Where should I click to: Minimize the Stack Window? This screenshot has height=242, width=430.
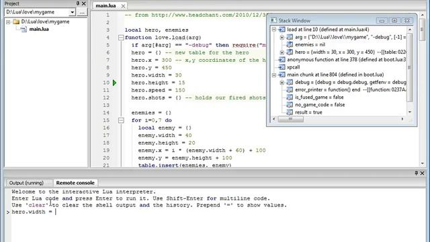coord(382,21)
